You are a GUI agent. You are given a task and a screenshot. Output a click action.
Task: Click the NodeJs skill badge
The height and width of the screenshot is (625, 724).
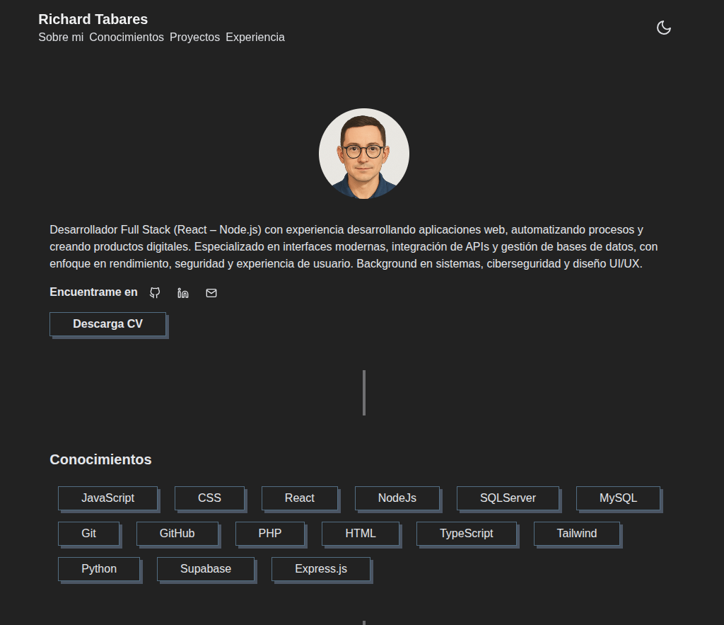pos(397,498)
